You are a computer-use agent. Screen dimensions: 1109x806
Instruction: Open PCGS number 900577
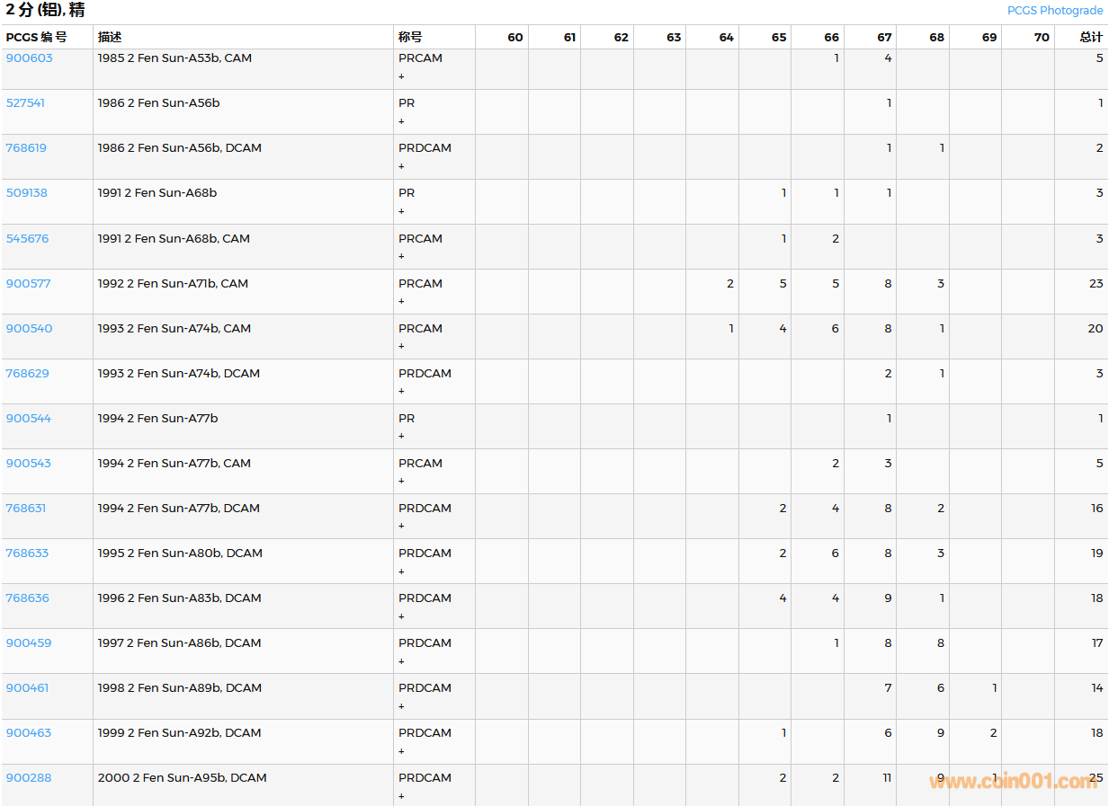click(29, 284)
